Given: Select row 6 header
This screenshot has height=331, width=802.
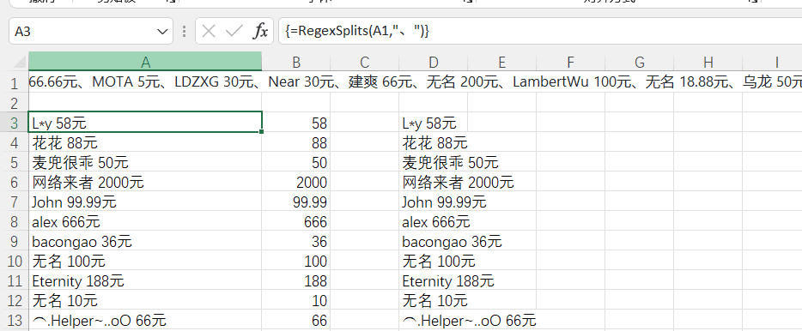Looking at the screenshot, I should (15, 181).
